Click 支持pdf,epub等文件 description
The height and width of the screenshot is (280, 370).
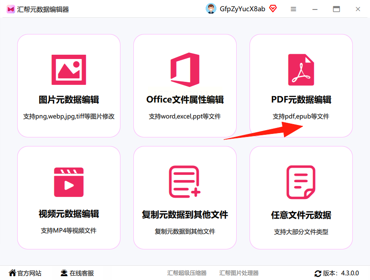point(301,116)
